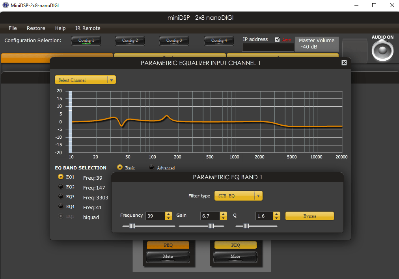This screenshot has height=279, width=399.
Task: Open the IR Remote menu
Action: 88,28
